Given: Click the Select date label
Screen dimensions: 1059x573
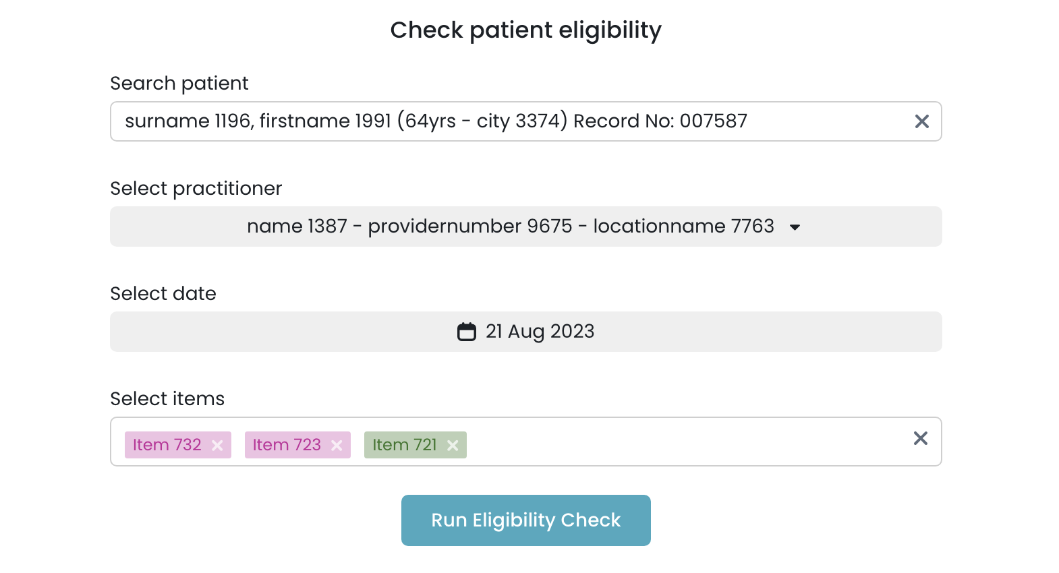Looking at the screenshot, I should pyautogui.click(x=163, y=293).
